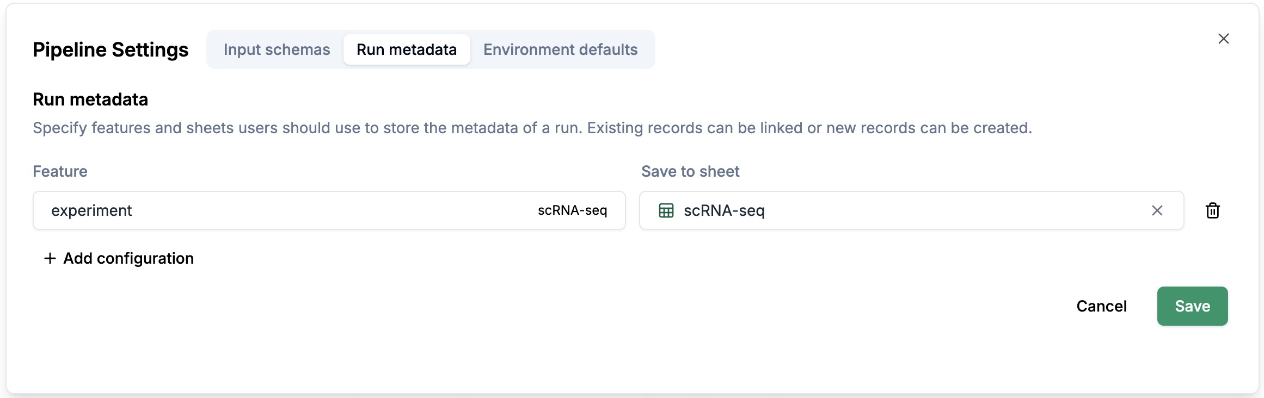Click the 'Feature' column label
1264x398 pixels.
click(60, 171)
